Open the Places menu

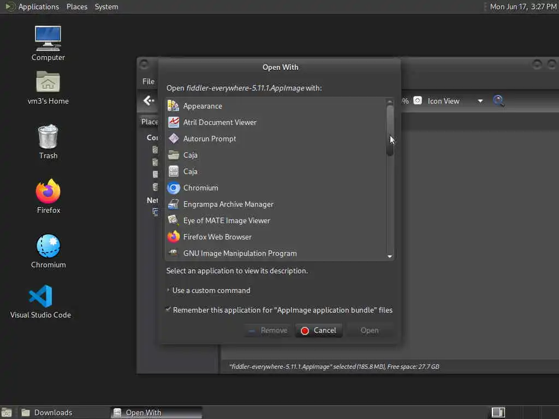click(x=76, y=7)
